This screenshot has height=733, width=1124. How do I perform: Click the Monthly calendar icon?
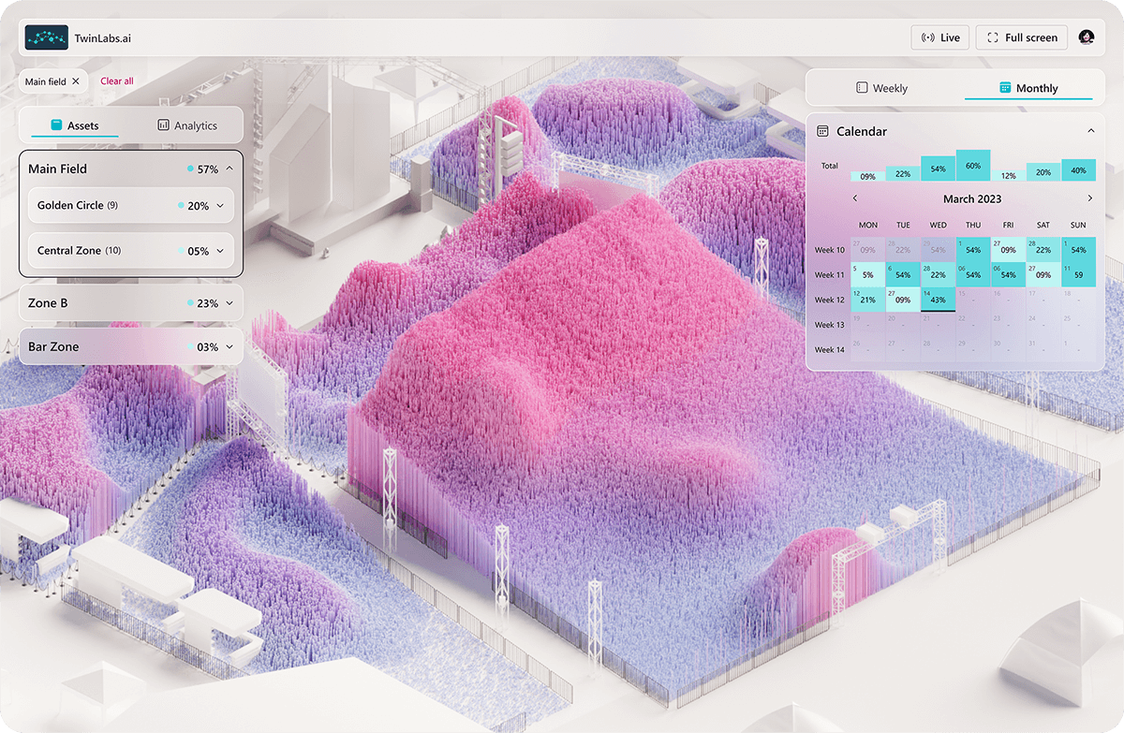coord(1006,87)
